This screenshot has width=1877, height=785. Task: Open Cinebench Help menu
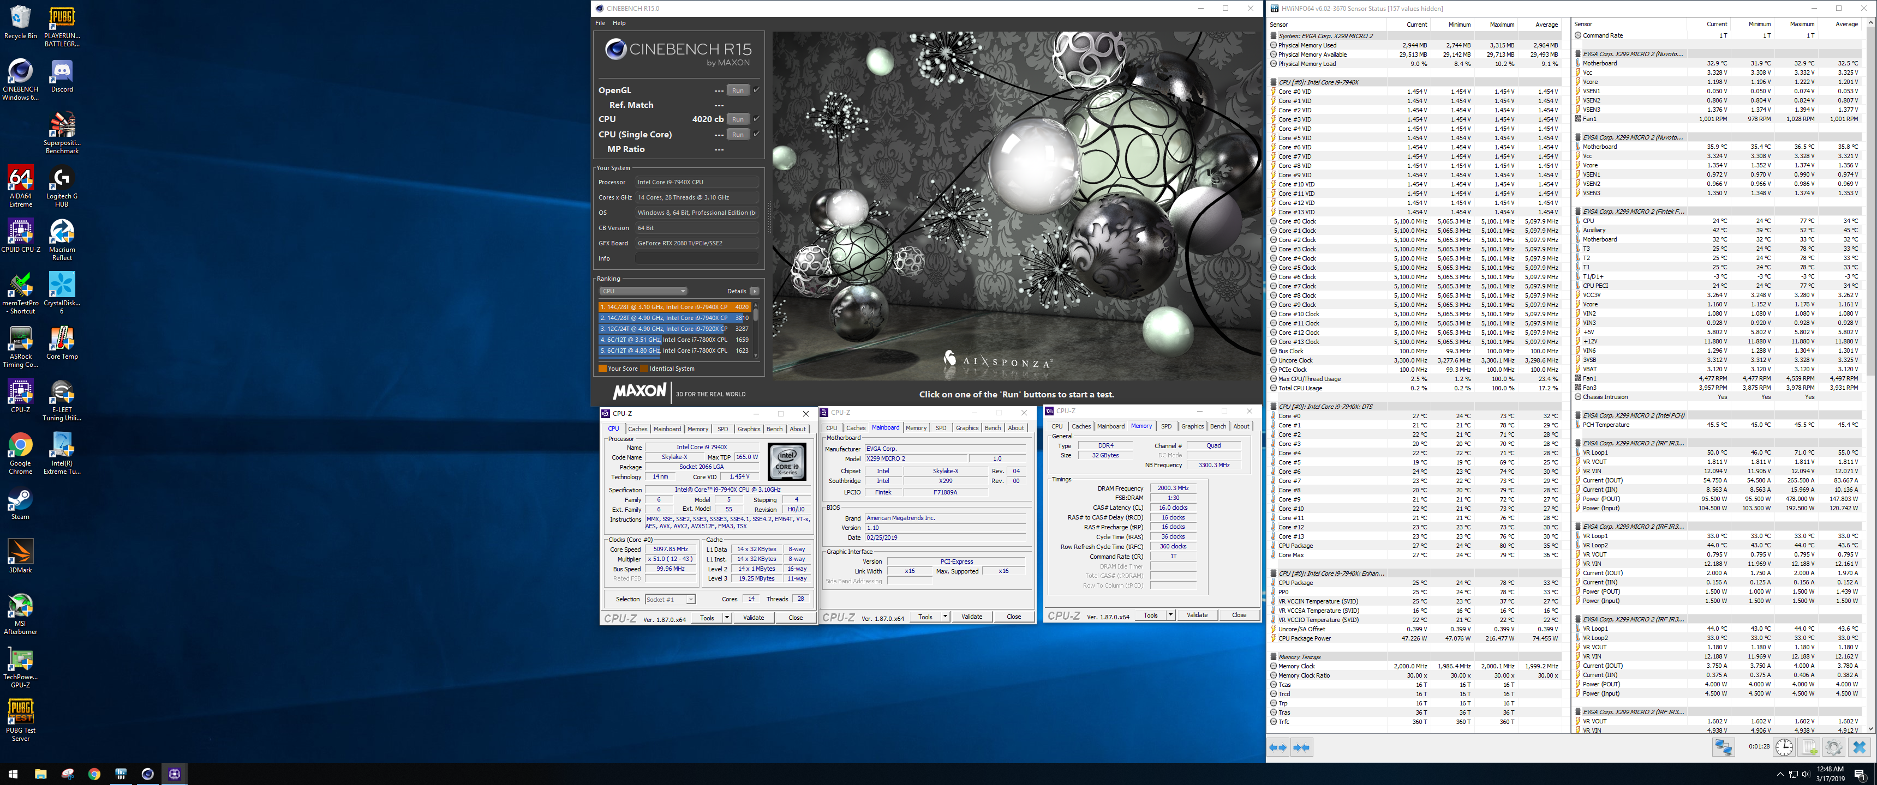[x=619, y=23]
